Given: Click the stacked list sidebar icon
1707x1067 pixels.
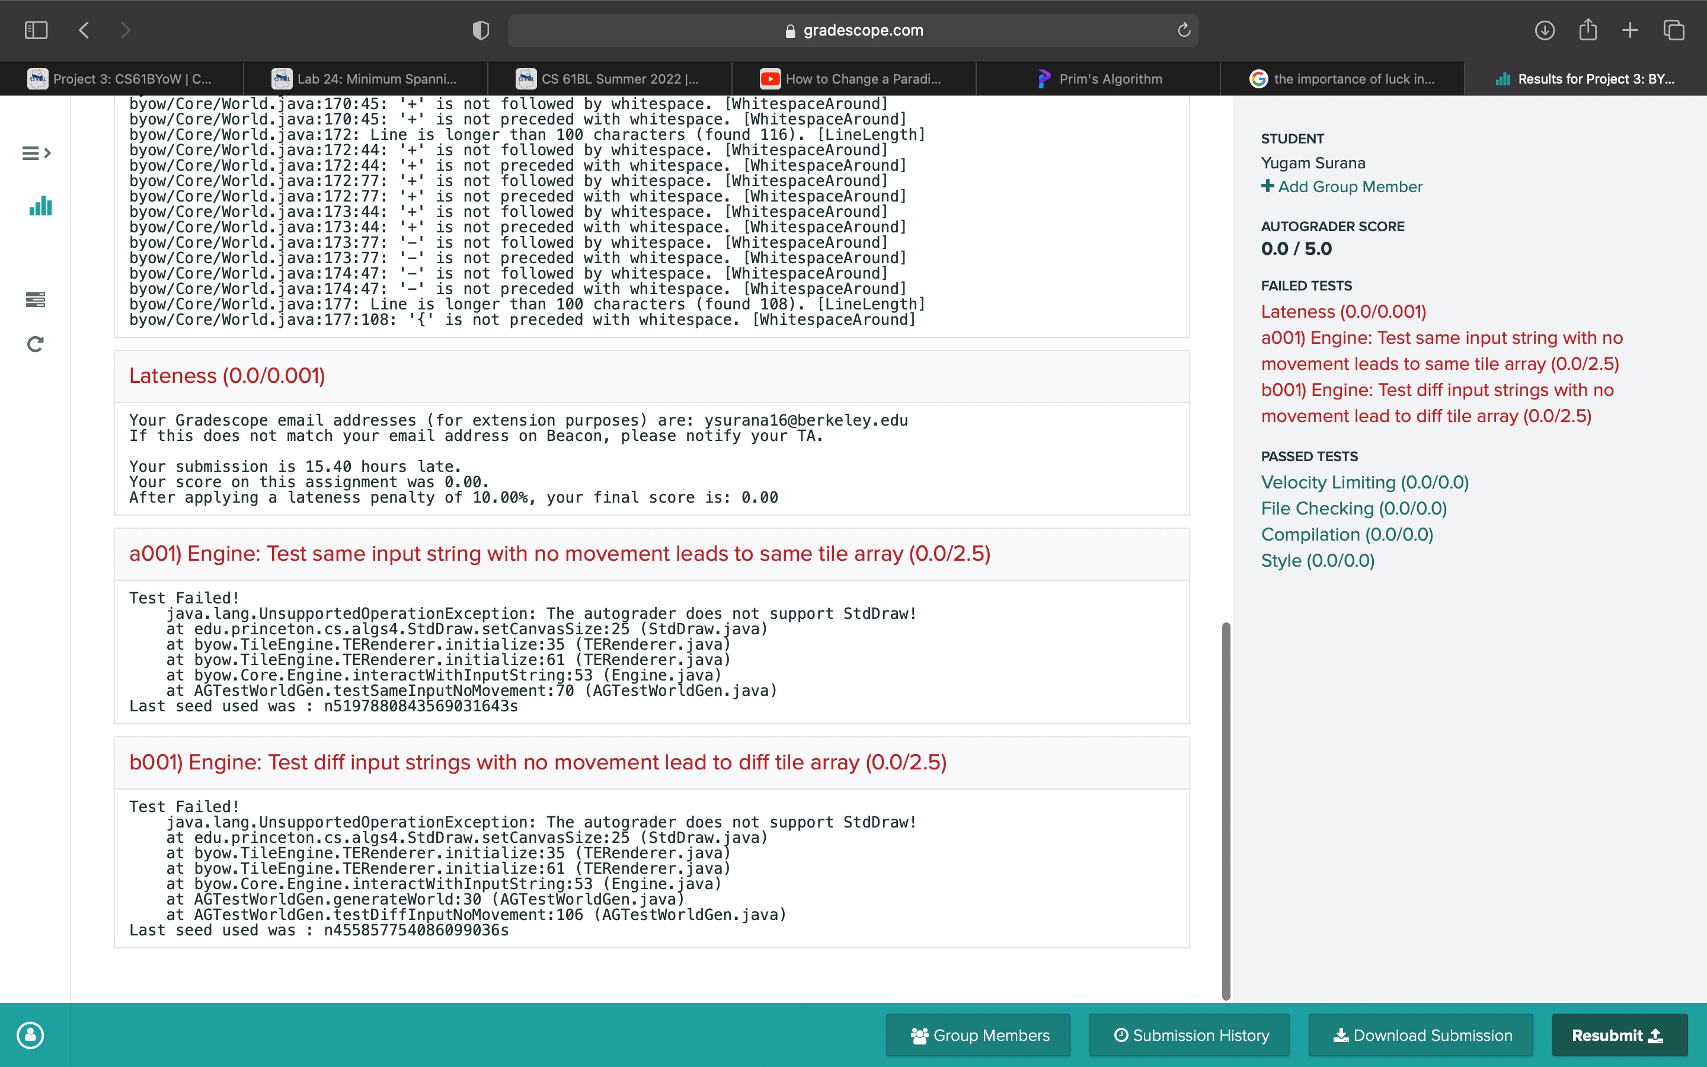Looking at the screenshot, I should [x=36, y=300].
